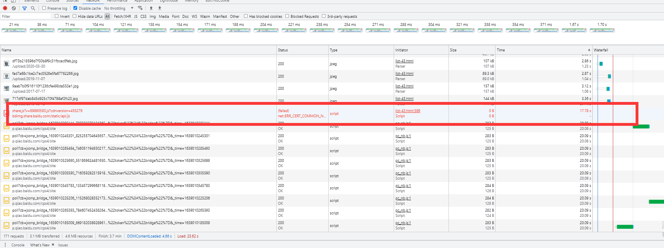Open the No throttling dropdown
664x248 pixels.
click(x=119, y=8)
